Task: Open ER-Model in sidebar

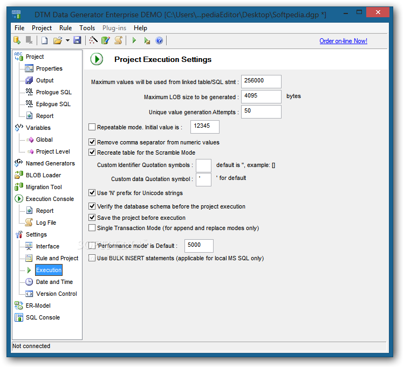Action: 38,305
